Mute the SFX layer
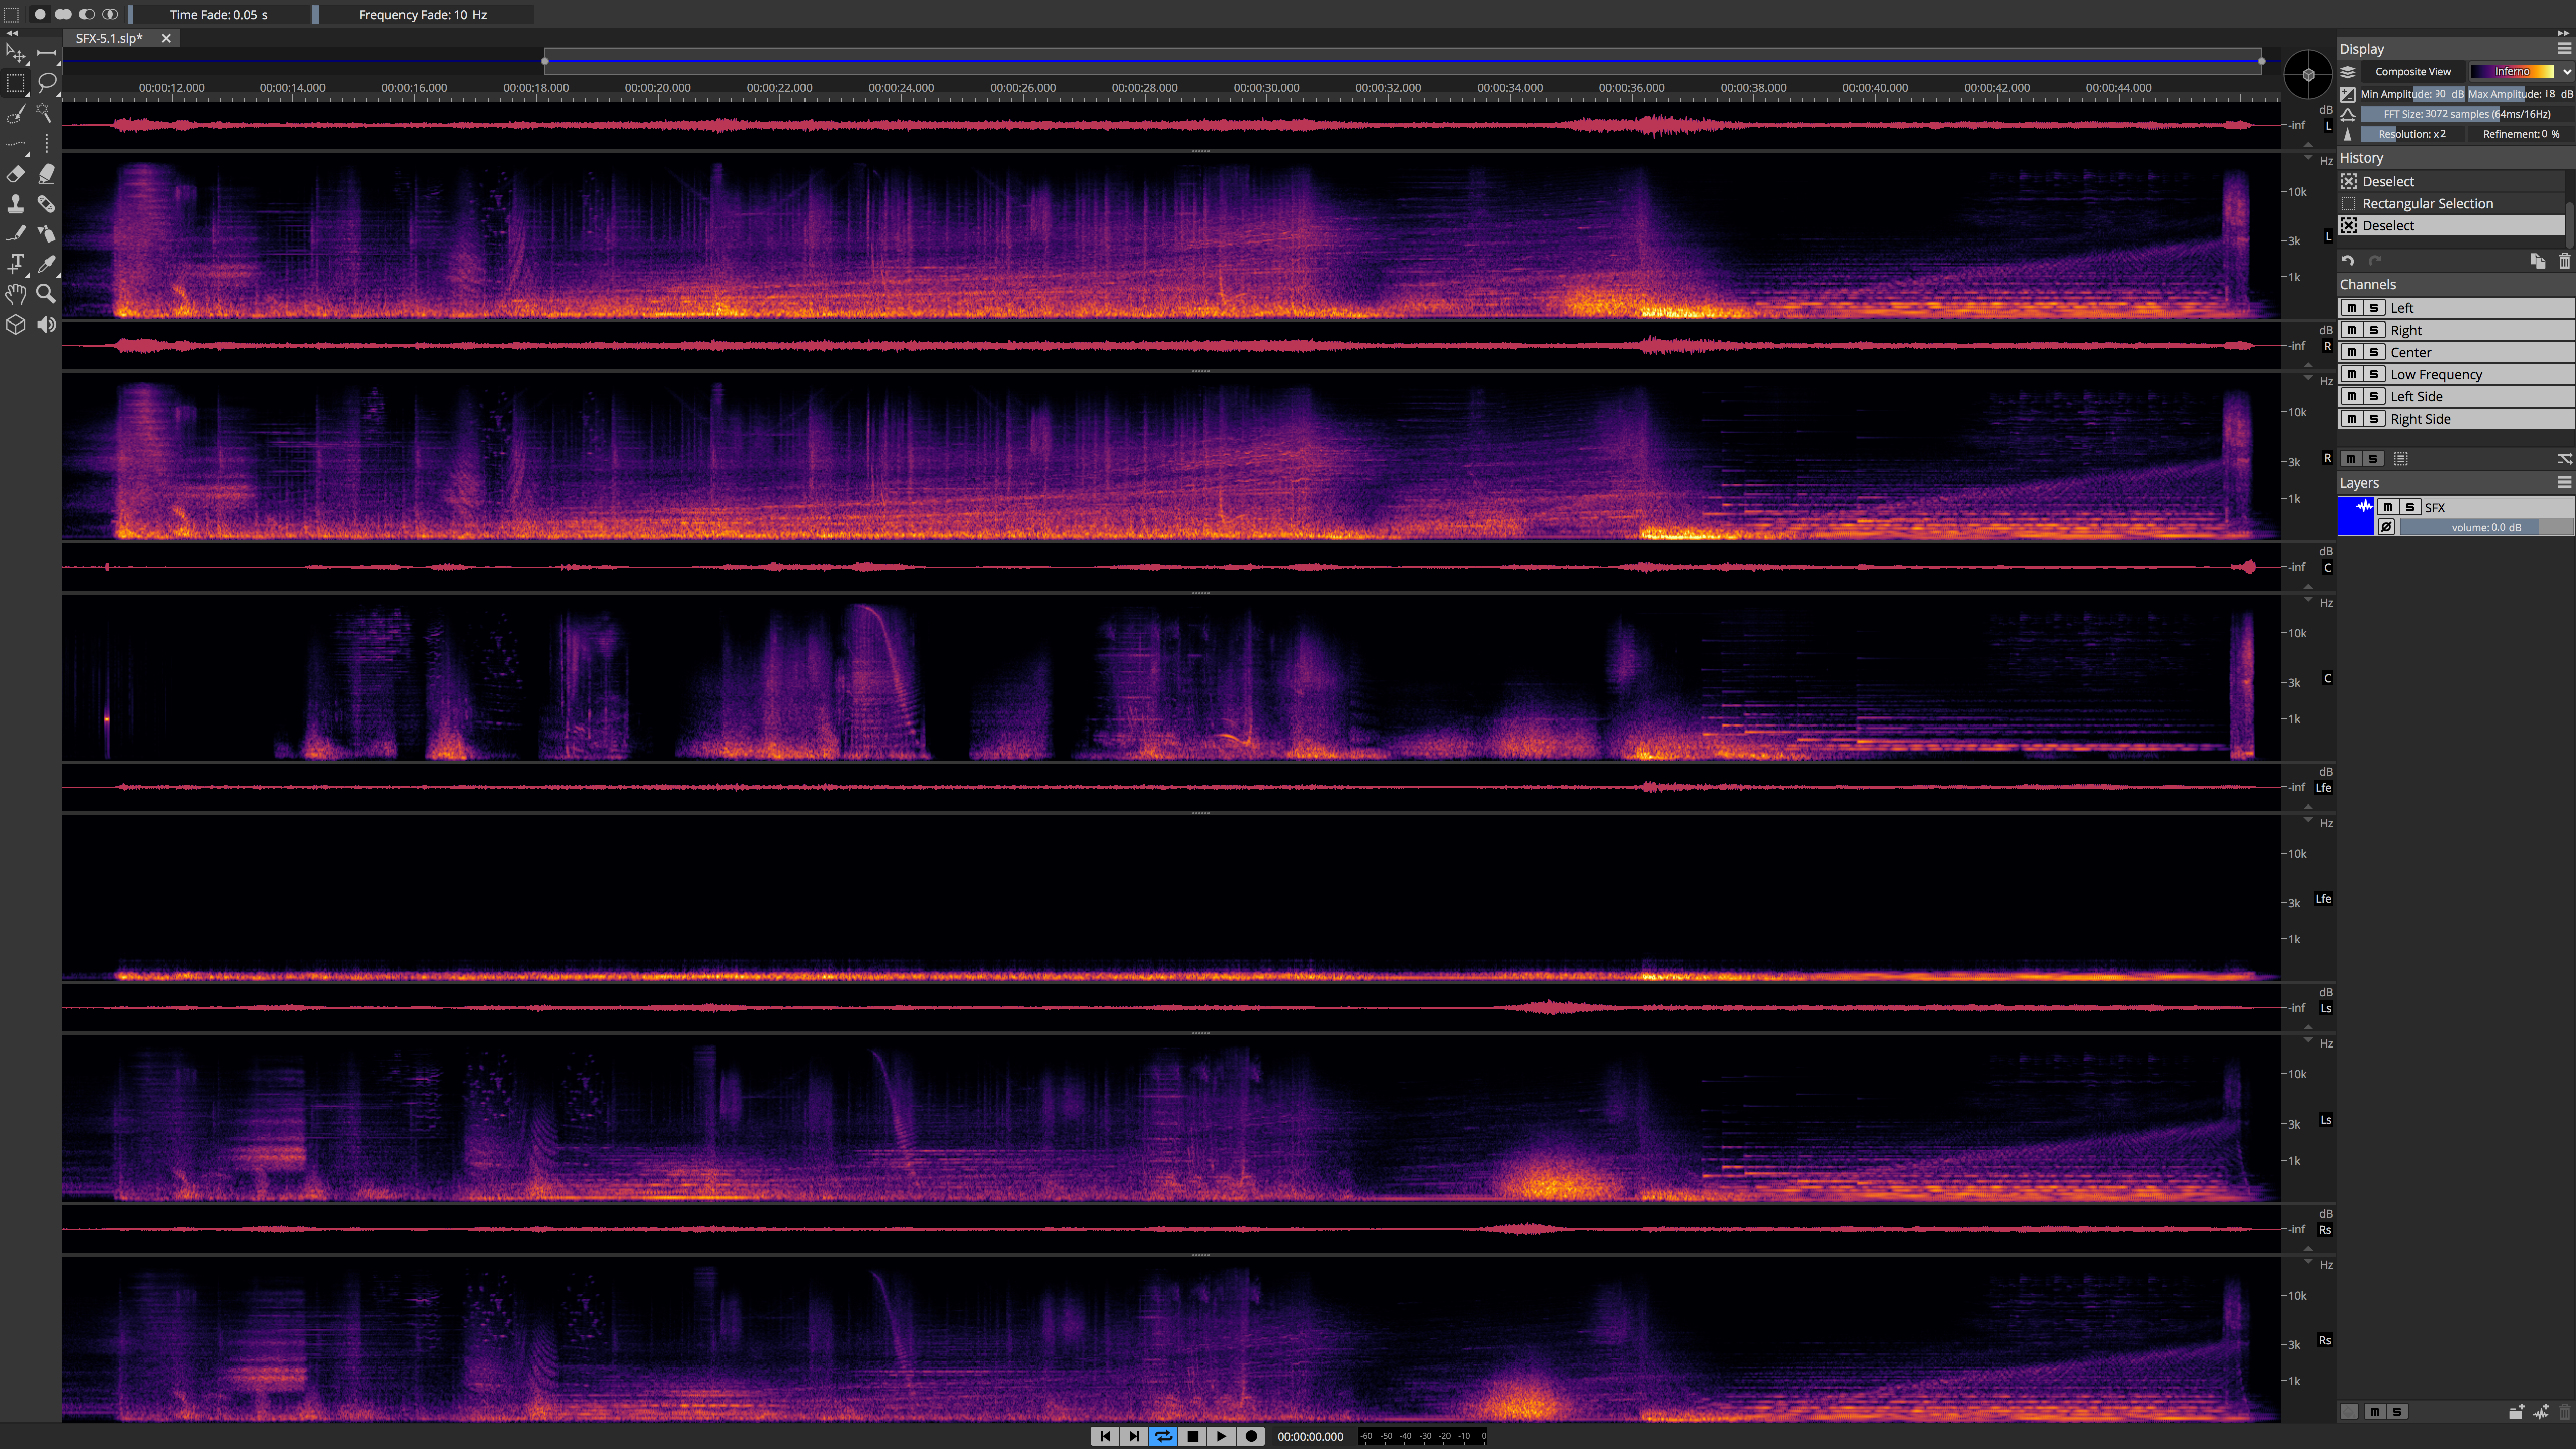 coord(2388,507)
